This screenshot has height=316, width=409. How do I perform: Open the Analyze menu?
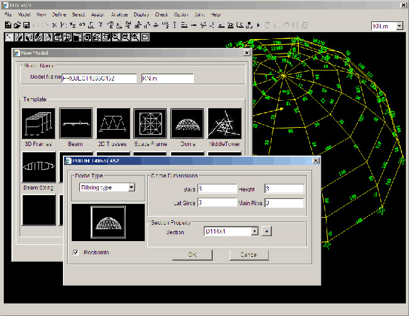pos(119,14)
